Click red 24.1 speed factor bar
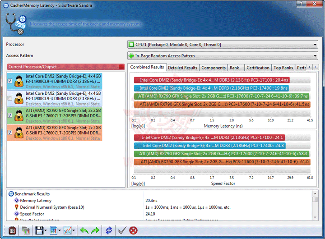Viewport: 325px width, 239px height. click(209, 138)
